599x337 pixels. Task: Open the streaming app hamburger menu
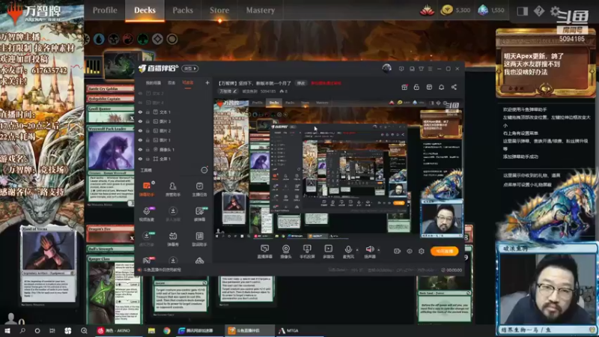[x=430, y=69]
